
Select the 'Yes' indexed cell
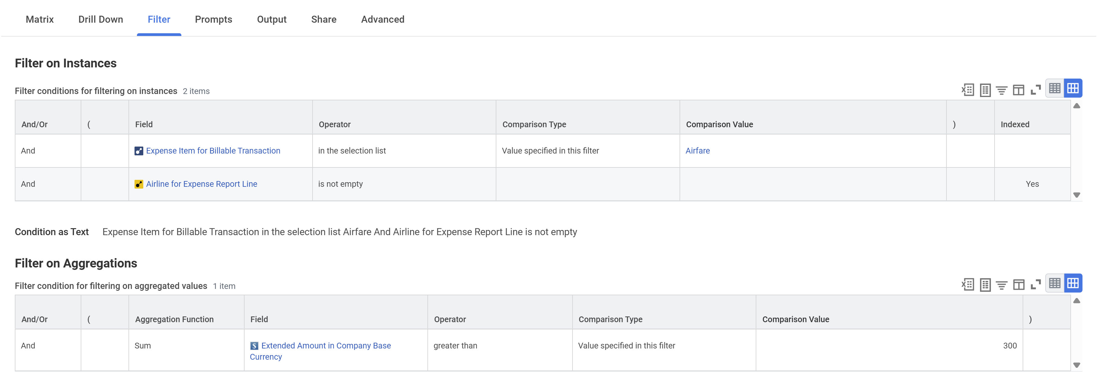coord(1032,184)
